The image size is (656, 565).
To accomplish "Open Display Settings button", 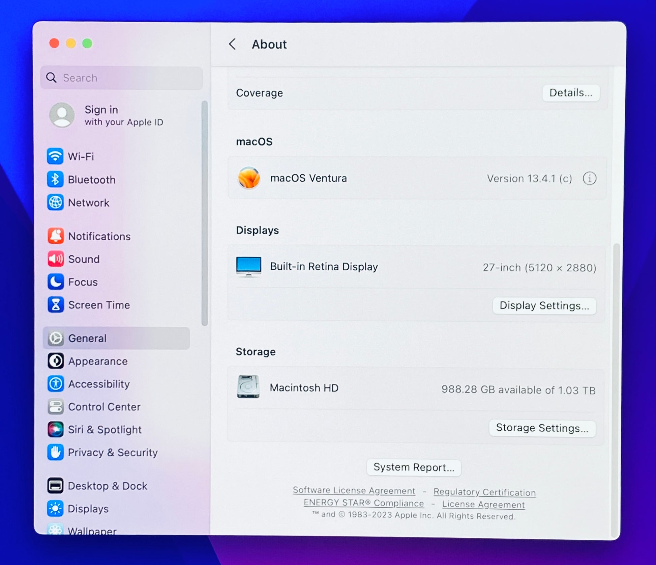I will tap(544, 305).
